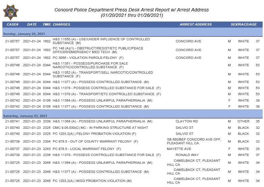
Task: Click the Concord Police badge logo
Action: point(11,12)
